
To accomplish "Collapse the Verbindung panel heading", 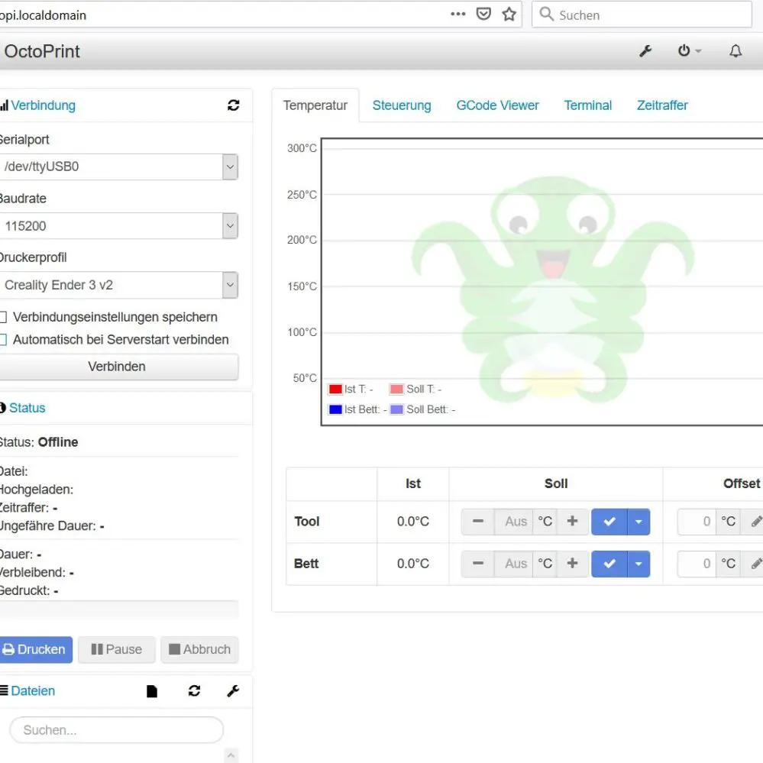I will coord(43,105).
